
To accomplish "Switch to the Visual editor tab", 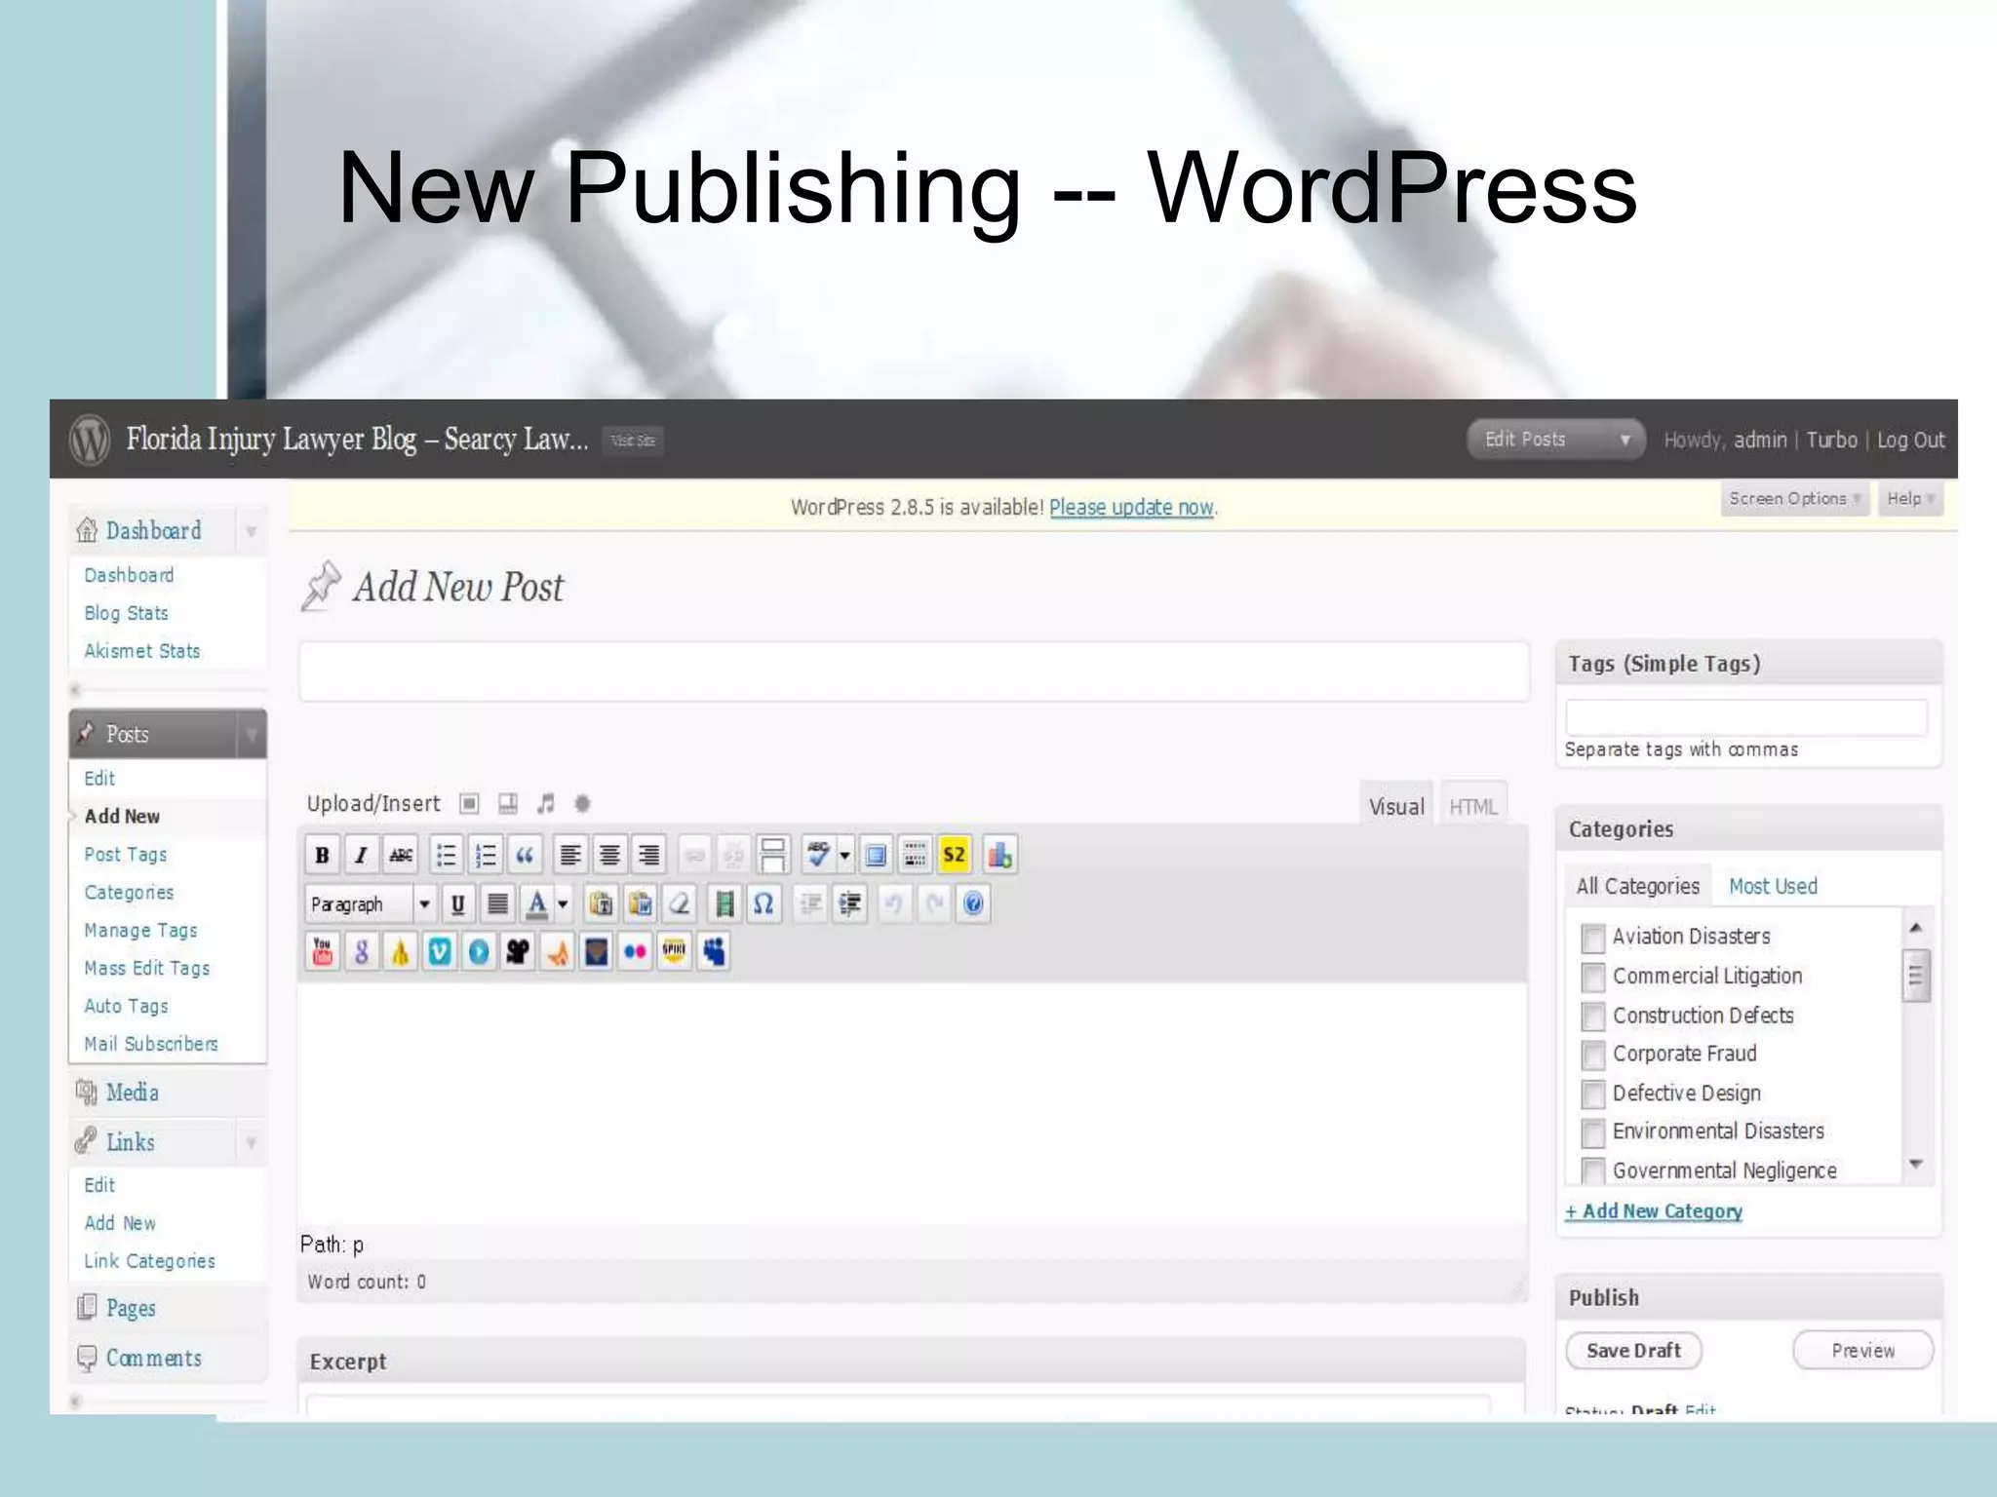I will pos(1396,807).
